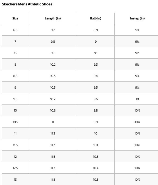Click the 11.7 length cell for size 12.5
The image size is (158, 185).
point(53,168)
